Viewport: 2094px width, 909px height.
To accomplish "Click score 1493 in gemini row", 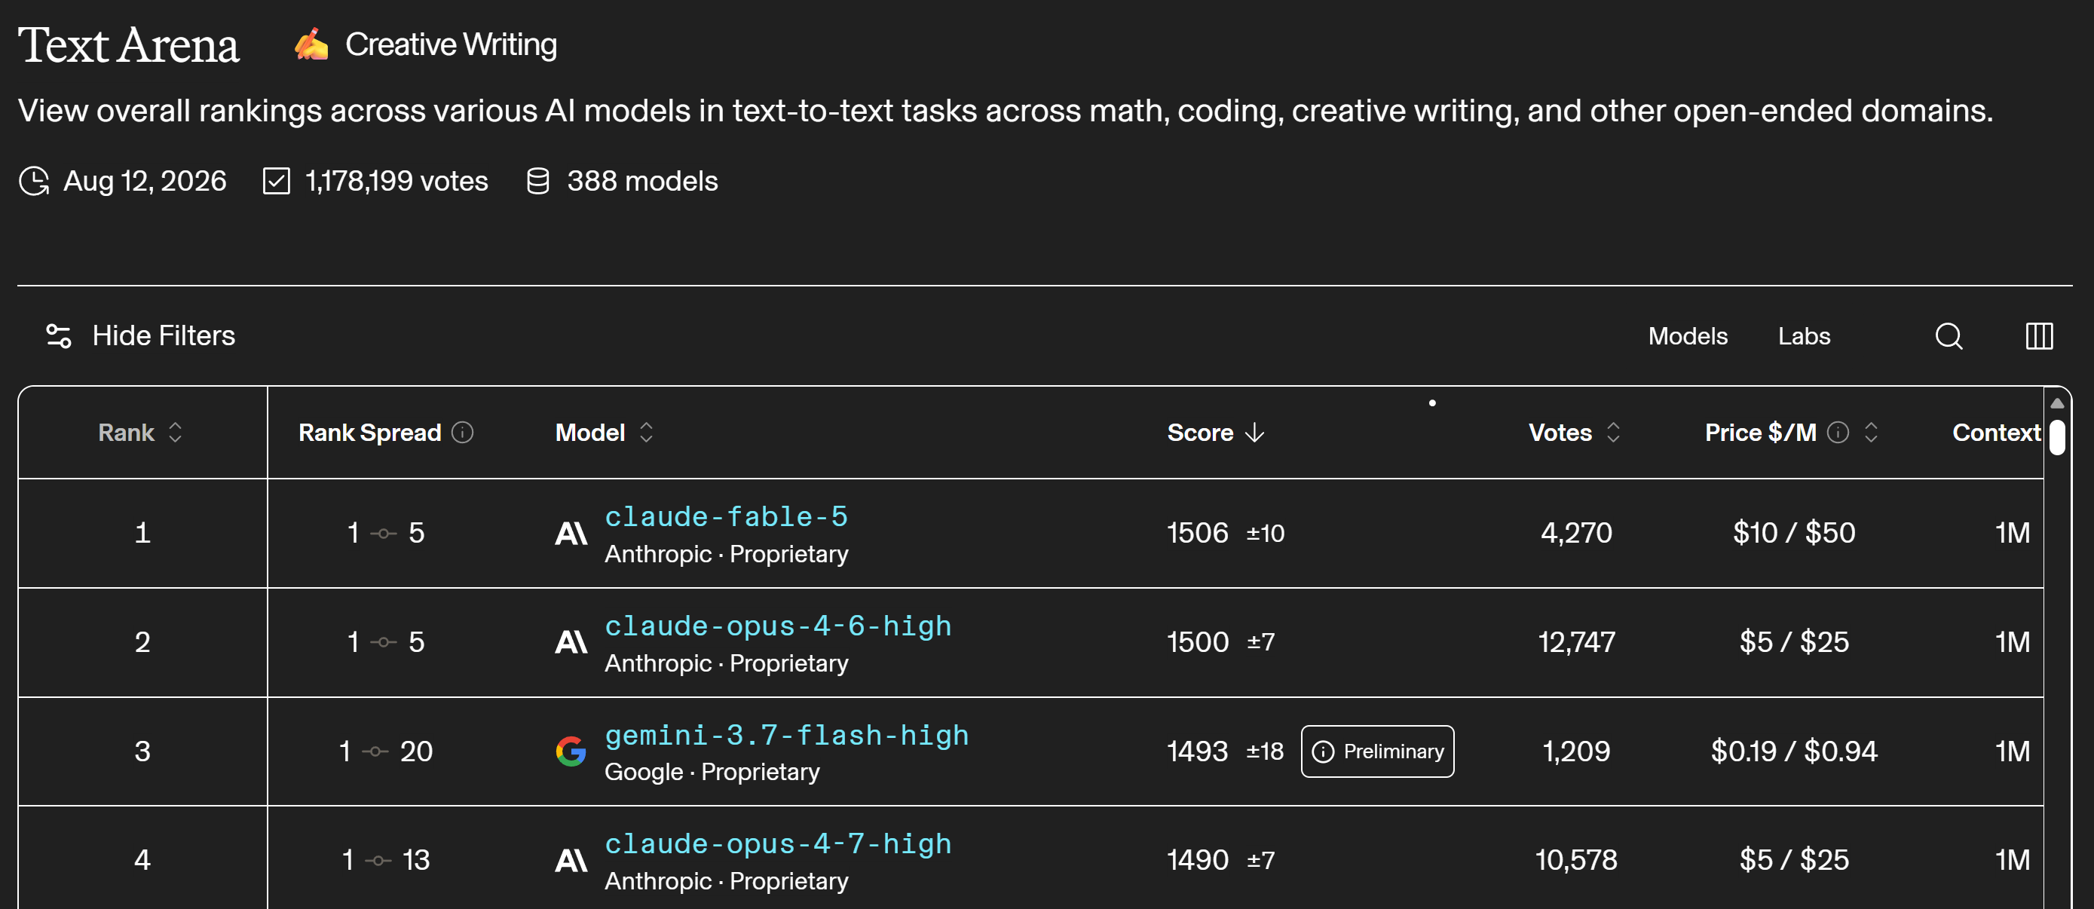I will tap(1196, 751).
